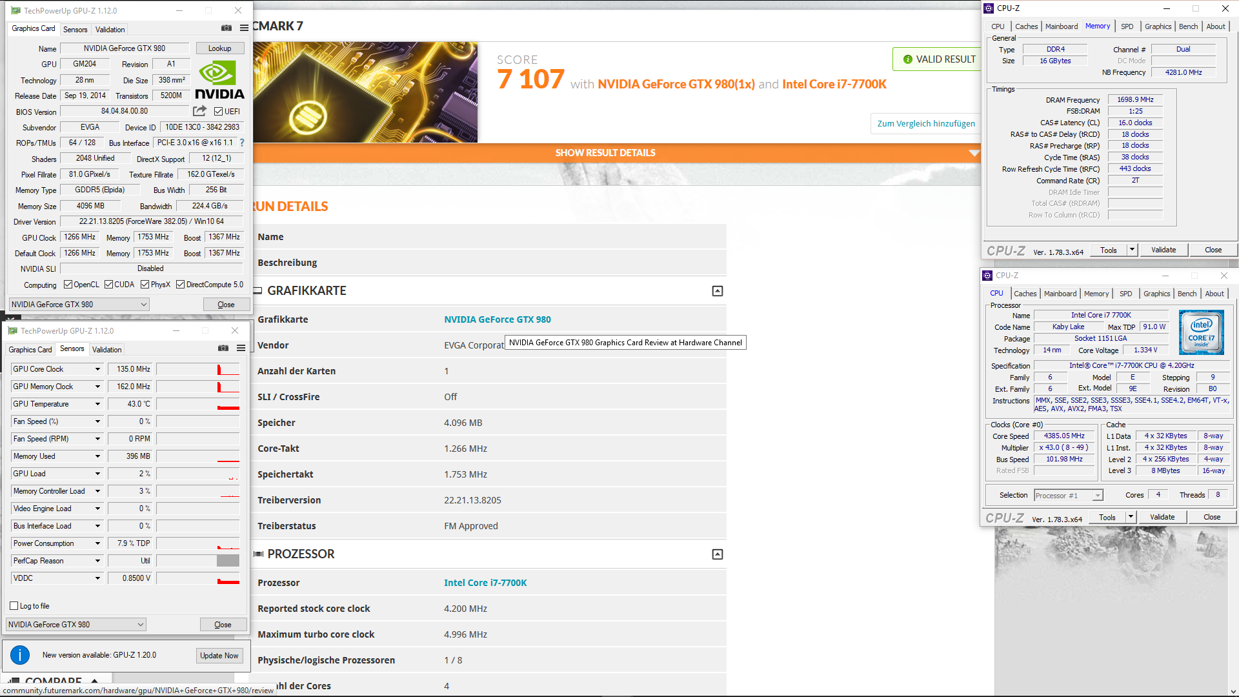
Task: Click the CPU-Z memory window title icon
Action: (988, 8)
